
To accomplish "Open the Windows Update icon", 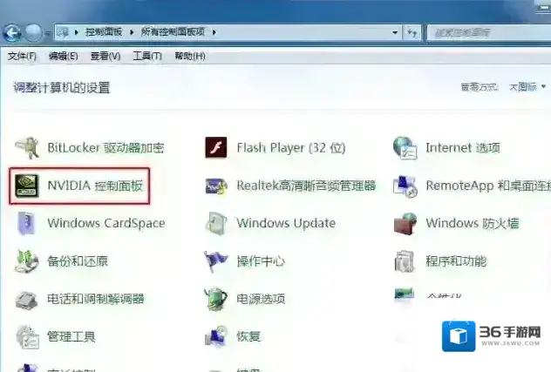I will 216,223.
